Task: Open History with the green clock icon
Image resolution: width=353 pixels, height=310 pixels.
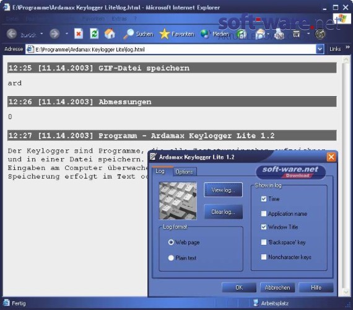Action: pyautogui.click(x=242, y=34)
